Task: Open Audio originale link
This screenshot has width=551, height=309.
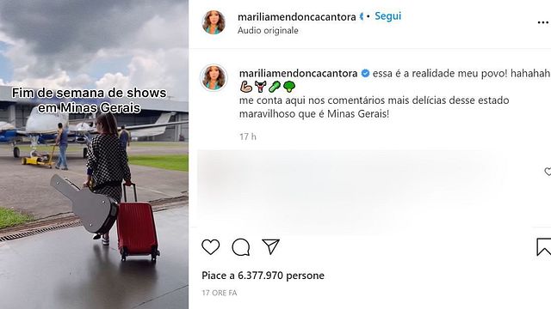Action: [x=268, y=31]
